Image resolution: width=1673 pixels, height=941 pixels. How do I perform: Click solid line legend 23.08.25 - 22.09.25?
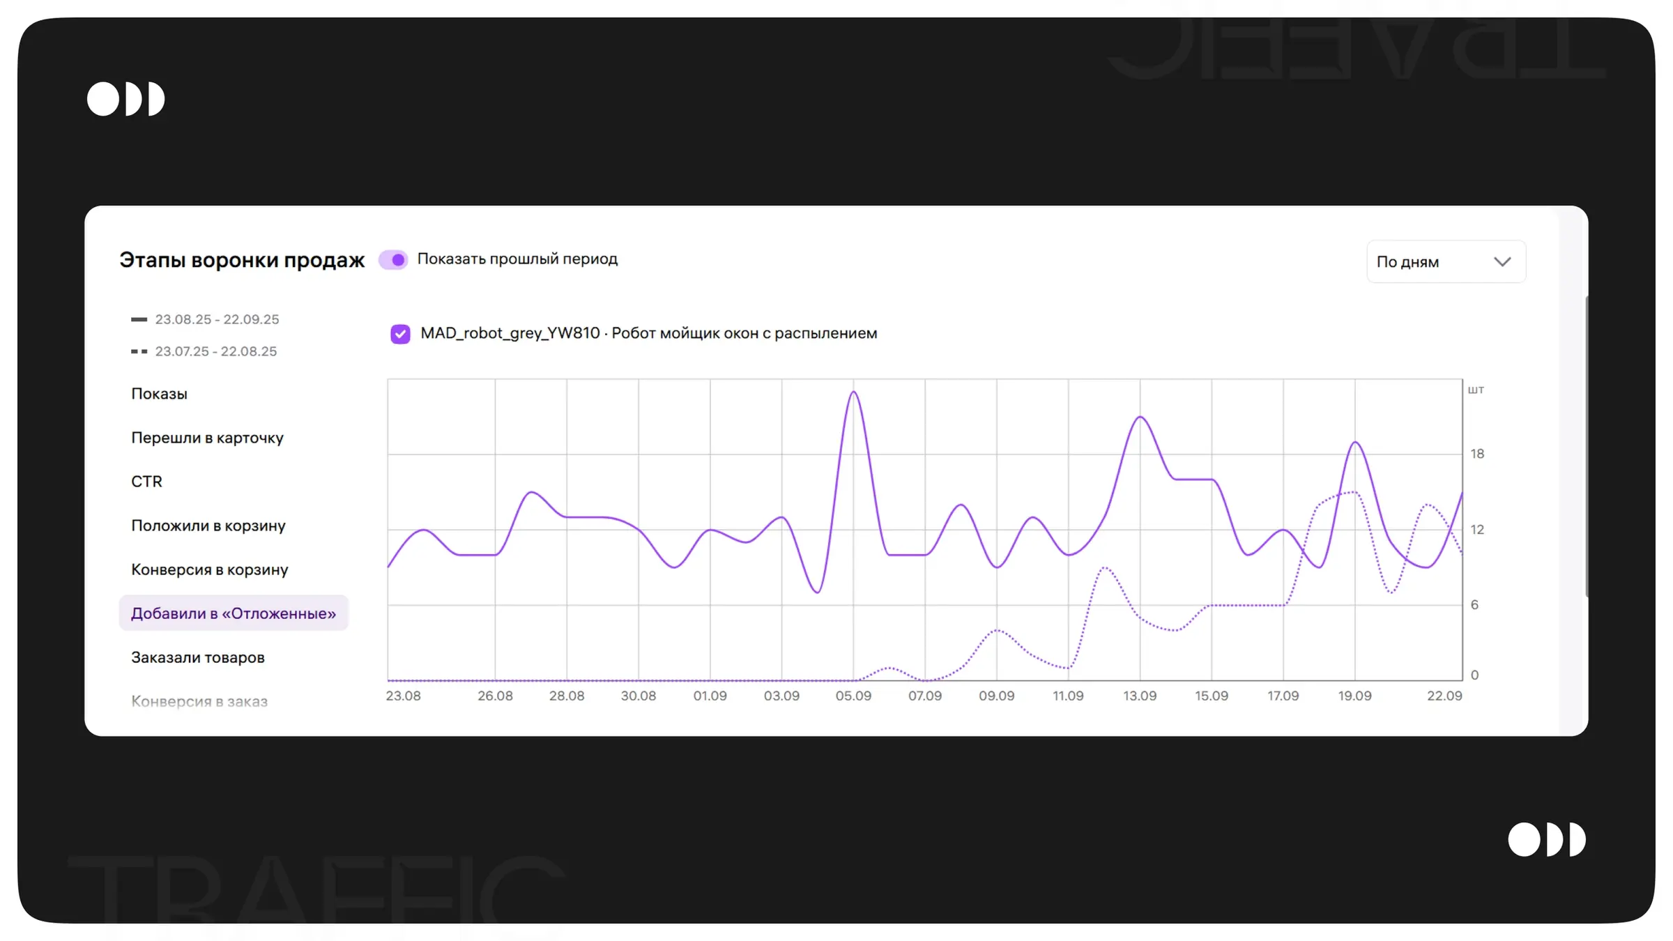(206, 319)
